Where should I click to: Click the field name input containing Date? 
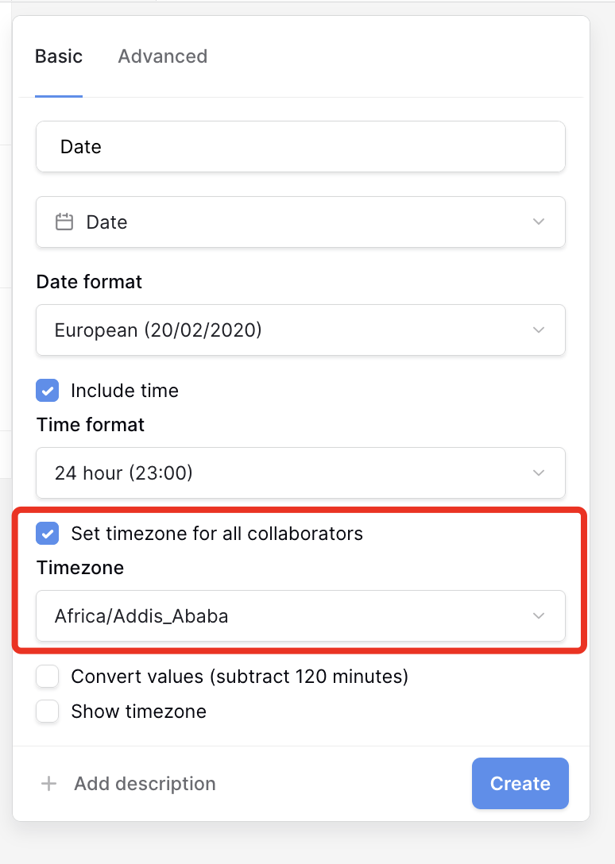300,146
